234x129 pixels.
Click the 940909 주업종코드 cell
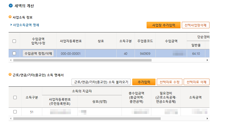(x=145, y=53)
